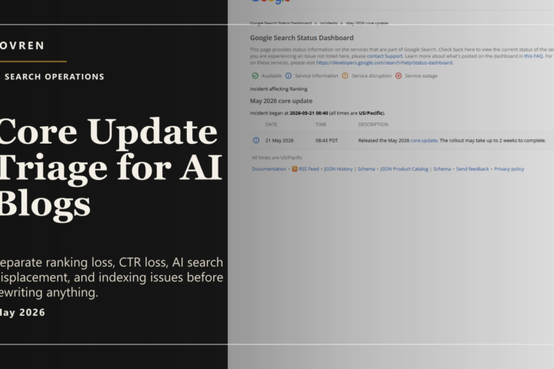This screenshot has width=554, height=369.
Task: Click the DATE column header
Action: (x=272, y=125)
